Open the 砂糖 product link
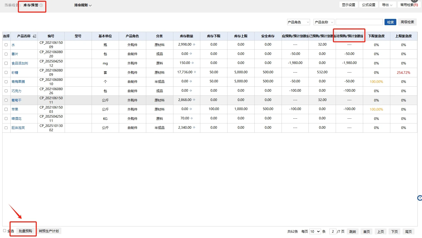Viewport: 422px width, 238px height. 15,73
